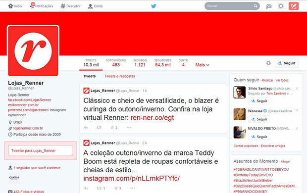Screen dimensions: 307x193
Task: Open direct messages envelope icon
Action: [x=269, y=6]
